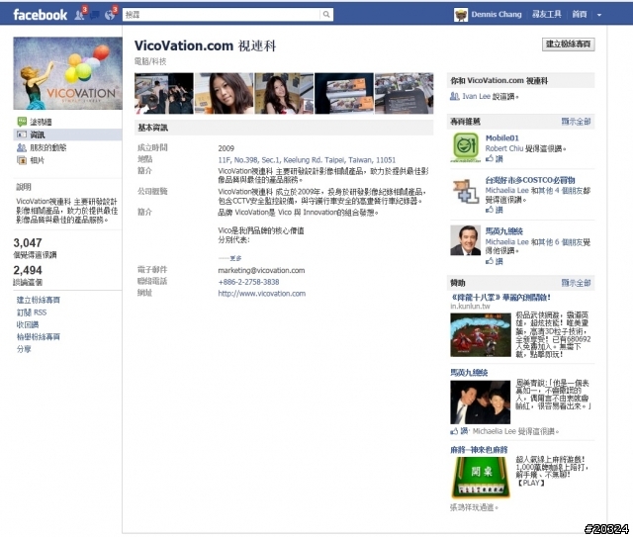
Task: Select the Info tab in sidebar
Action: (x=67, y=134)
